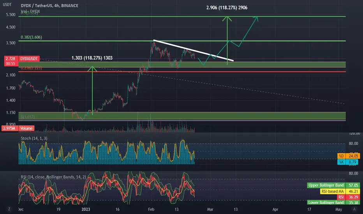Select the white descending trendline drawing
This screenshot has height=214, width=363.
click(193, 51)
